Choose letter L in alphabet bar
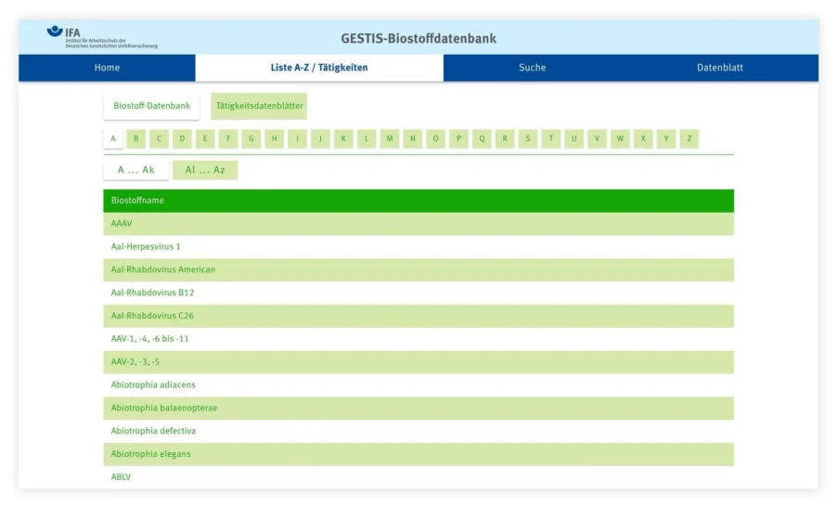The image size is (838, 507). [x=366, y=138]
